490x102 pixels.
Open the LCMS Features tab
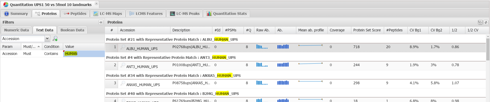tap(146, 14)
